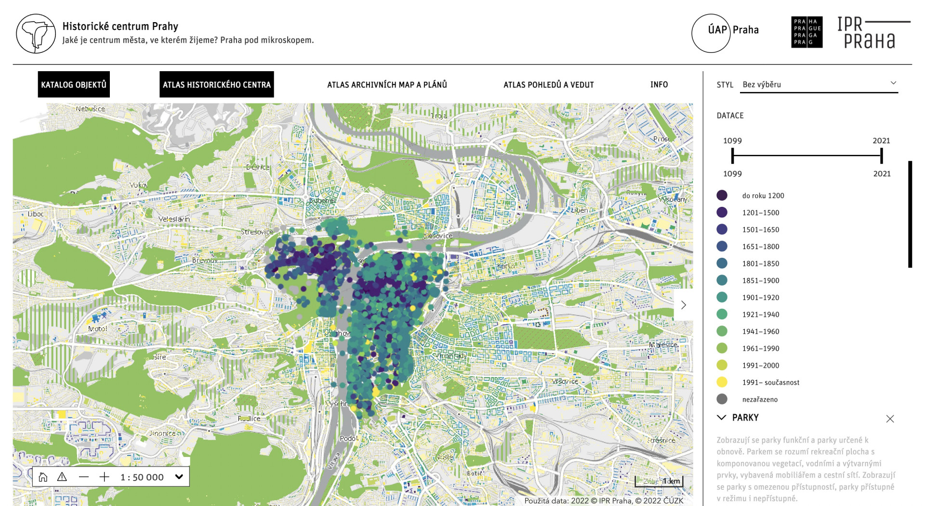Toggle the 'do roku 1200' legend dot
This screenshot has width=925, height=506.
[x=722, y=195]
